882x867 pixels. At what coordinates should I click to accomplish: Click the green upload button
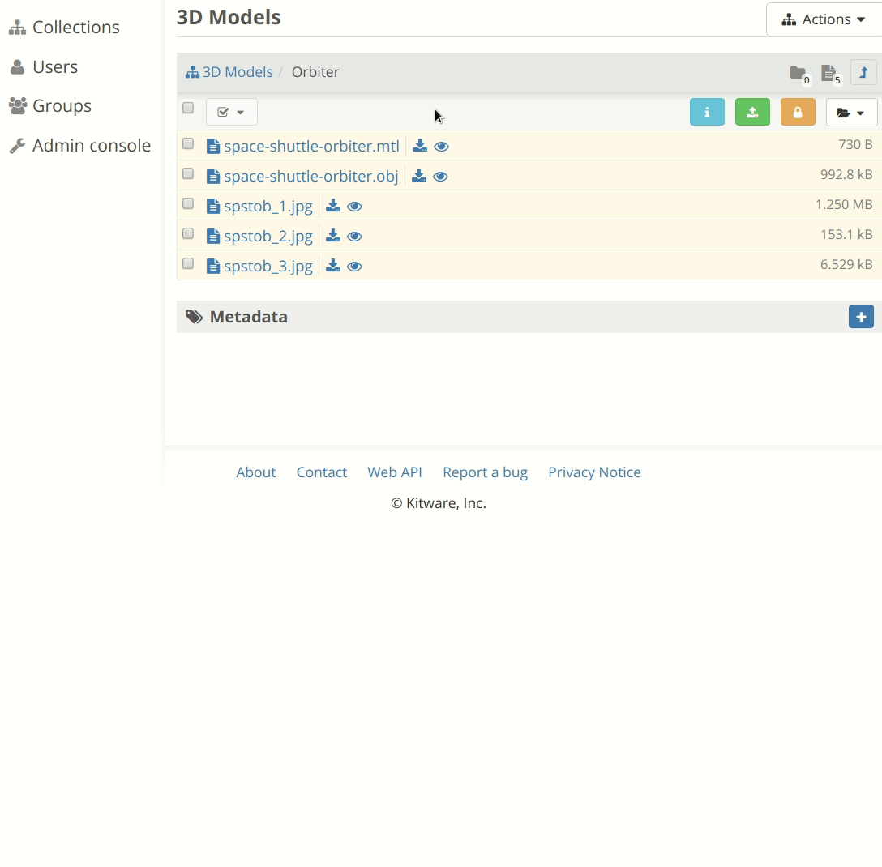click(752, 112)
